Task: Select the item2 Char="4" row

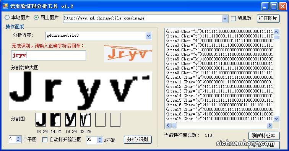Action: (x=219, y=41)
